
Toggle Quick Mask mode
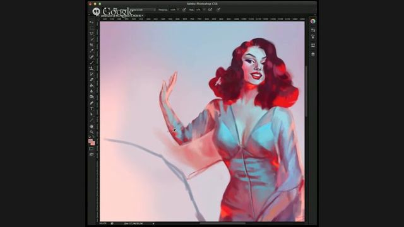pos(92,149)
